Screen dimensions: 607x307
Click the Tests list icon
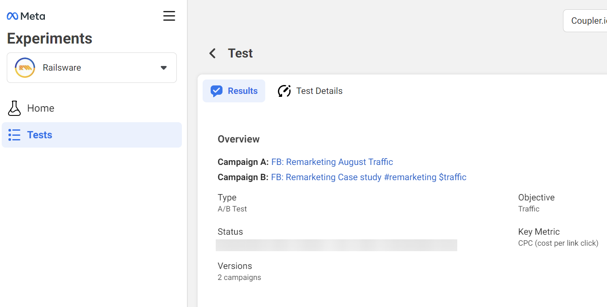pos(14,135)
